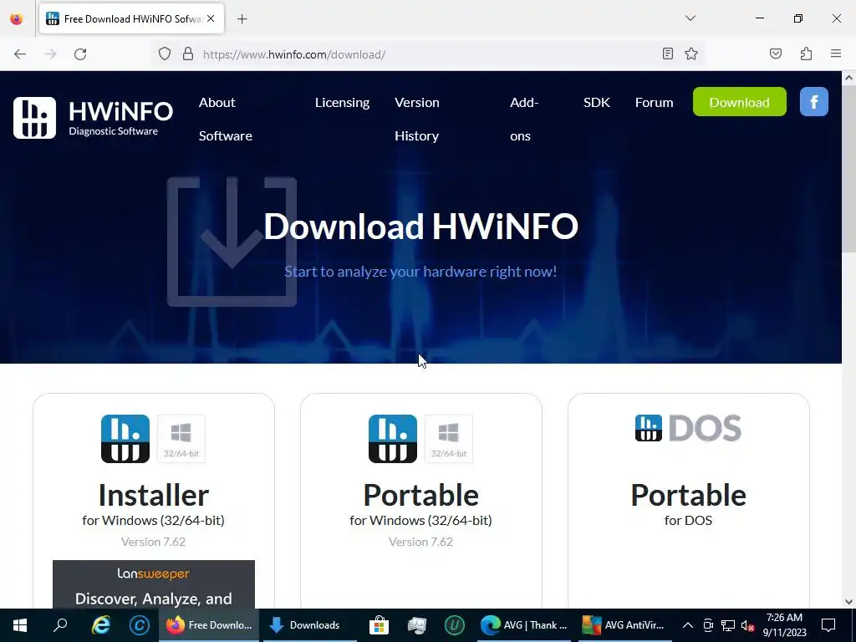Click the Installer heading

pos(154,495)
